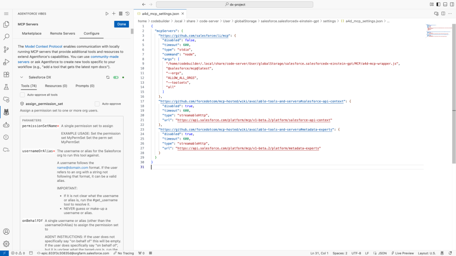Open the Manage settings gear icon
The width and height of the screenshot is (456, 256).
[6, 244]
